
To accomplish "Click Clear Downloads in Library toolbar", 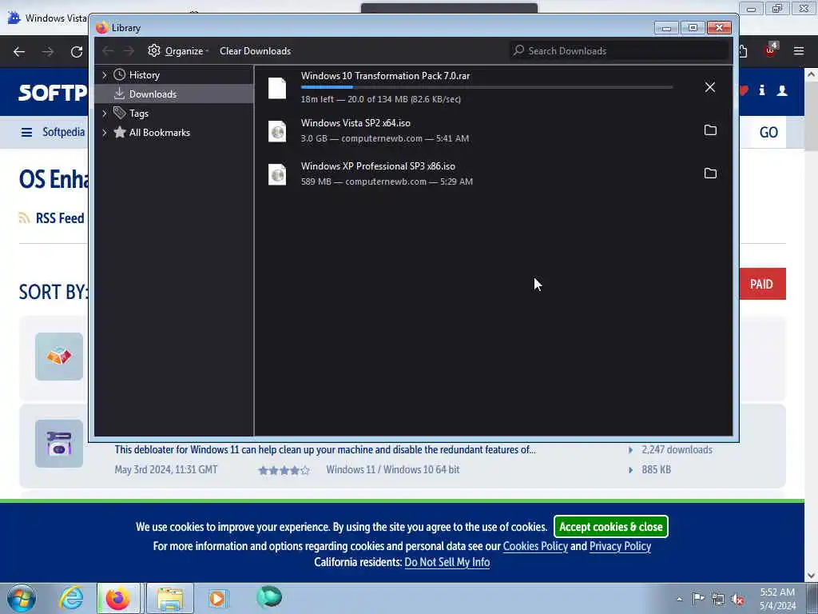I will coord(255,51).
